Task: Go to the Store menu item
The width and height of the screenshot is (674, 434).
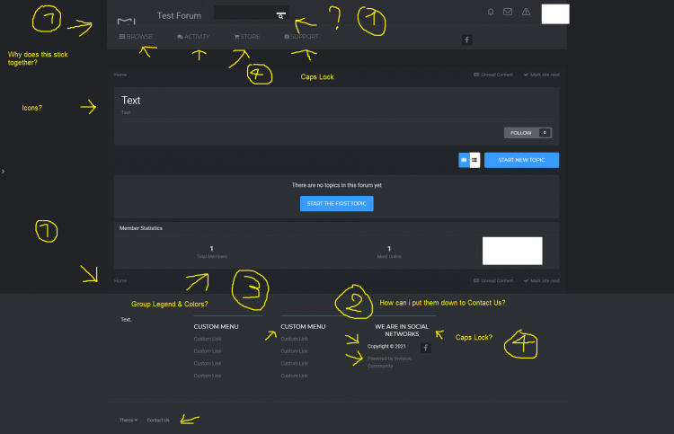Action: [x=247, y=37]
